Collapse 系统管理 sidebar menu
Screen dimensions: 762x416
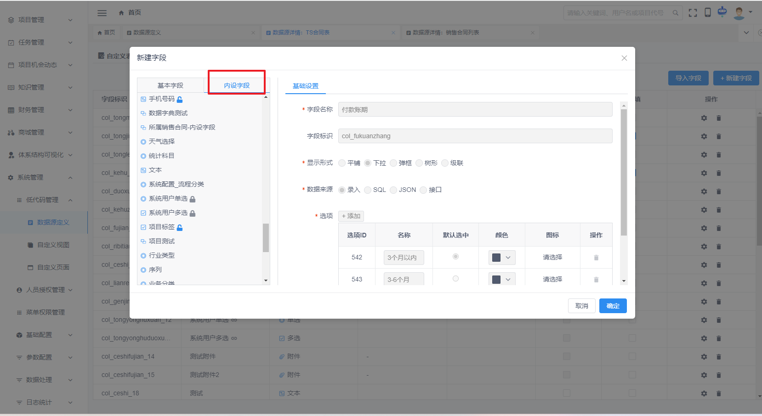pos(70,177)
